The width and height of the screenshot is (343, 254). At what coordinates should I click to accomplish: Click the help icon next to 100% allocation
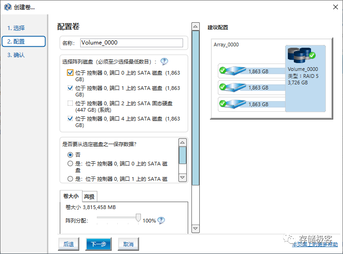pyautogui.click(x=161, y=220)
